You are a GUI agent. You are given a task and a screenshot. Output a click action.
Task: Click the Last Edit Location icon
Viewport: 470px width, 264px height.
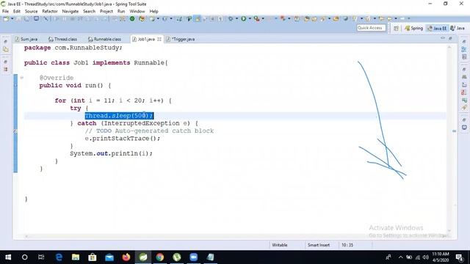pos(381,19)
